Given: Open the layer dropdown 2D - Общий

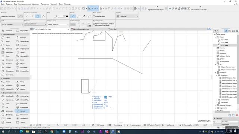Looking at the screenshot, I should coord(12,24).
